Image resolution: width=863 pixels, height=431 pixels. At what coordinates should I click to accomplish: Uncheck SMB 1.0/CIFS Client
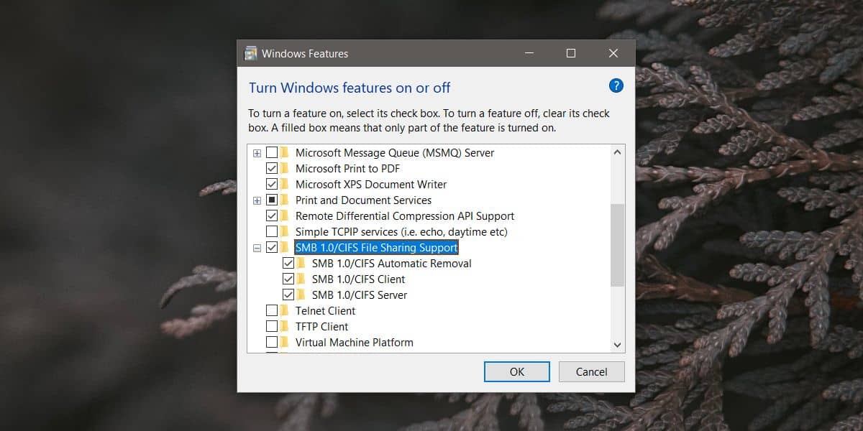(x=288, y=279)
